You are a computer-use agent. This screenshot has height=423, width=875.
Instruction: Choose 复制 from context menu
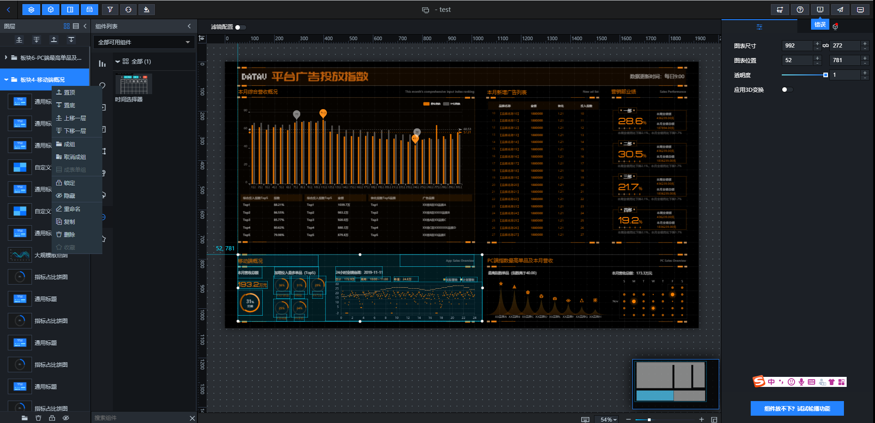pos(77,222)
